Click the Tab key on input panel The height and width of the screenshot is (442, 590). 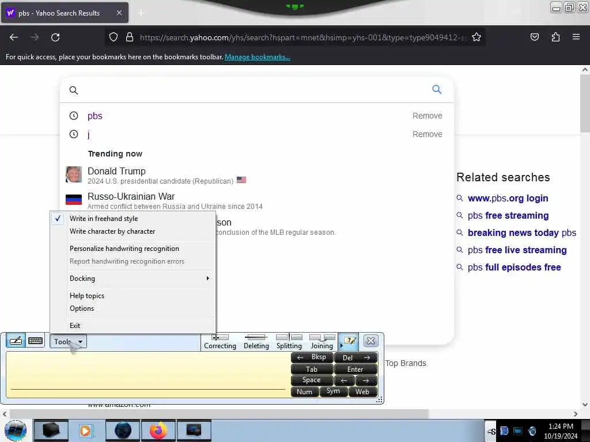tap(312, 369)
